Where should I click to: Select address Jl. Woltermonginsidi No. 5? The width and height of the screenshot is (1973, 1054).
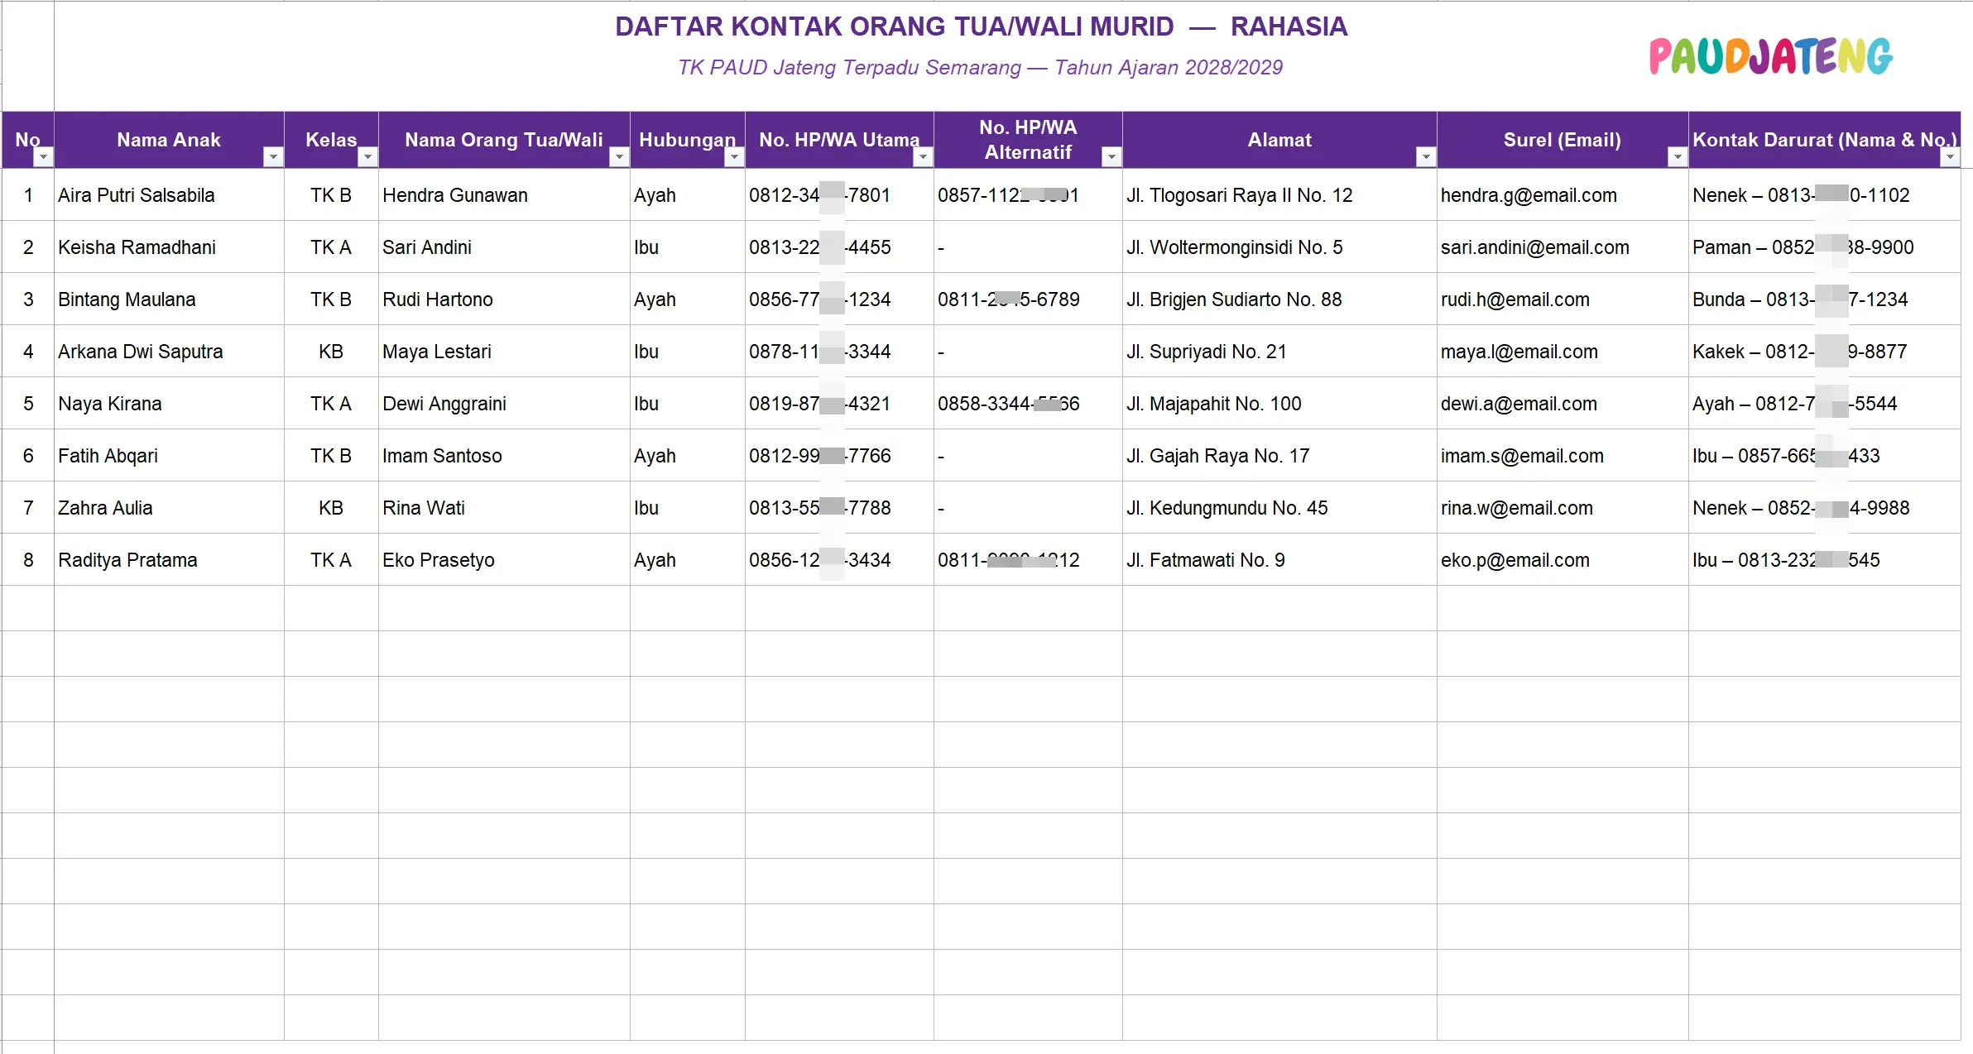click(x=1279, y=247)
